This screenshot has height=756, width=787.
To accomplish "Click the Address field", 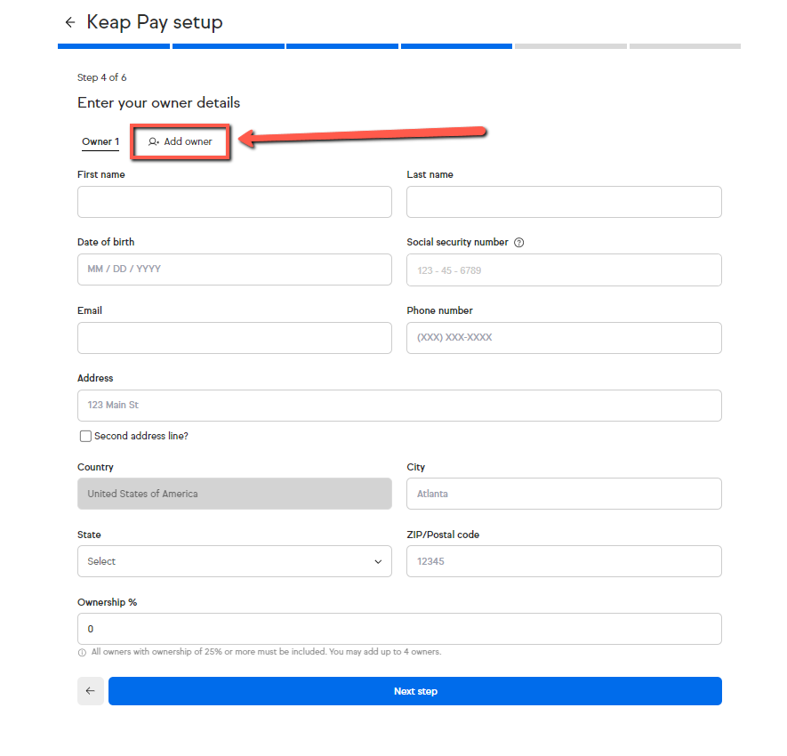I will tap(399, 406).
